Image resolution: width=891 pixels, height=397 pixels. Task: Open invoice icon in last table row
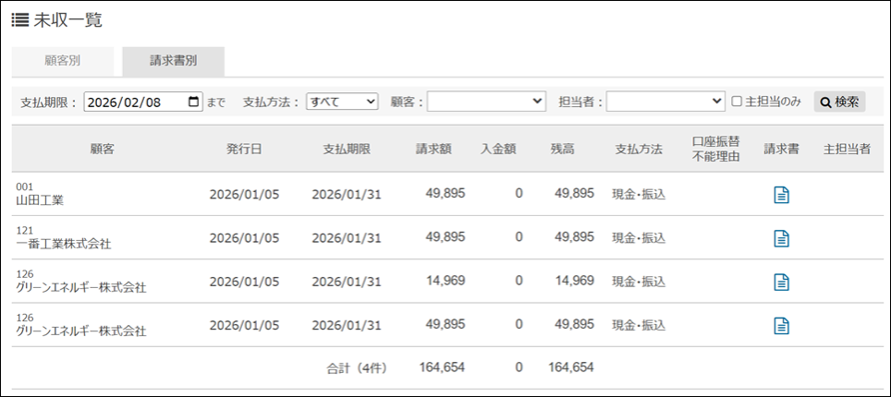point(781,325)
